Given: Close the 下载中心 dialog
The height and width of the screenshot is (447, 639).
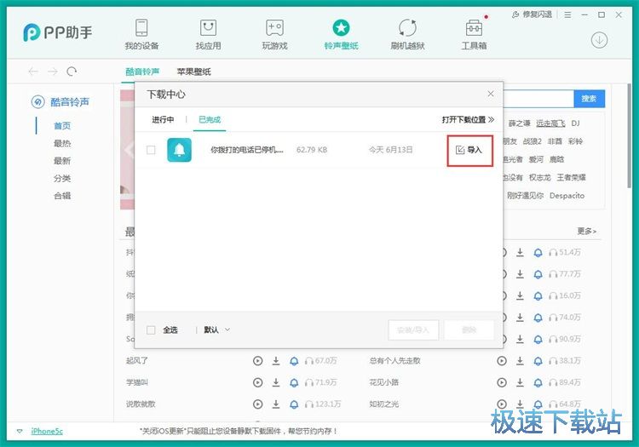Looking at the screenshot, I should pyautogui.click(x=491, y=94).
